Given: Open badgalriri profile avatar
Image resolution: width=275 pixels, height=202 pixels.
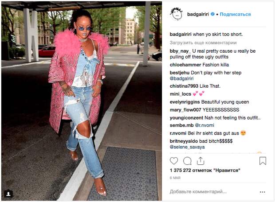Looking at the screenshot, I should pyautogui.click(x=176, y=14).
